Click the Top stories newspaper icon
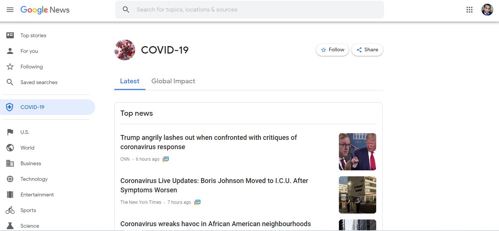 (x=10, y=35)
